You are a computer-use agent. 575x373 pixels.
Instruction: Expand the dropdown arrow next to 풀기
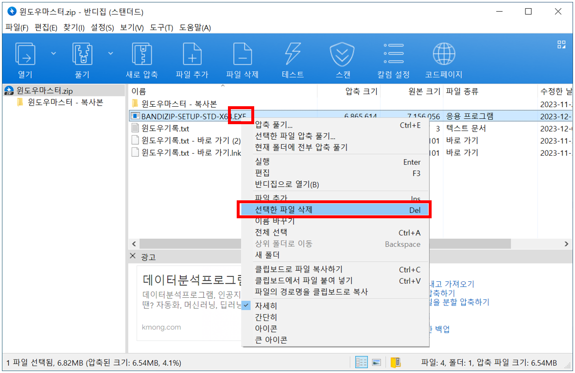click(x=110, y=53)
